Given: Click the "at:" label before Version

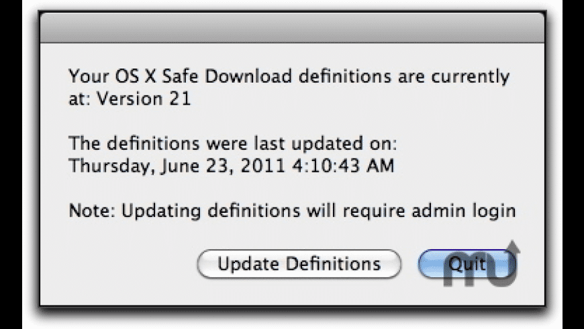Looking at the screenshot, I should pyautogui.click(x=80, y=99).
